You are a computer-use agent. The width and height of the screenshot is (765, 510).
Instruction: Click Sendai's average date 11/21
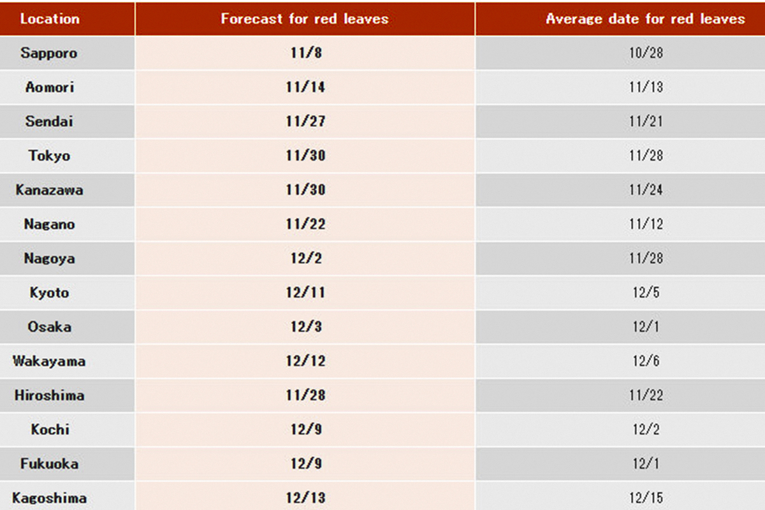[645, 122]
